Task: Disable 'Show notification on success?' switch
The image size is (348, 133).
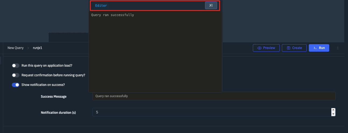Action: 16,85
